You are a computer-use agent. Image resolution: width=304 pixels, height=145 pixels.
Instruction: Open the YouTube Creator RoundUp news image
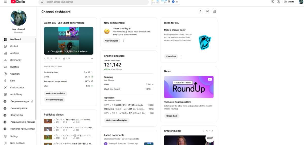point(189,87)
